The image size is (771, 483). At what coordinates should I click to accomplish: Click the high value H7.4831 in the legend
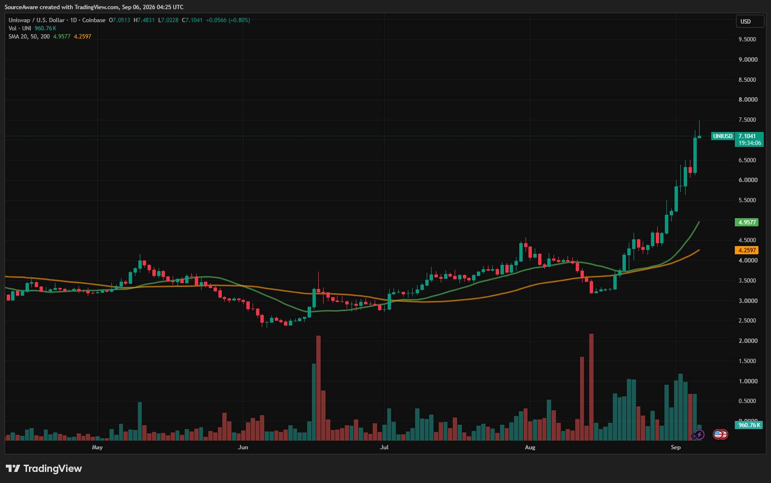click(x=144, y=20)
